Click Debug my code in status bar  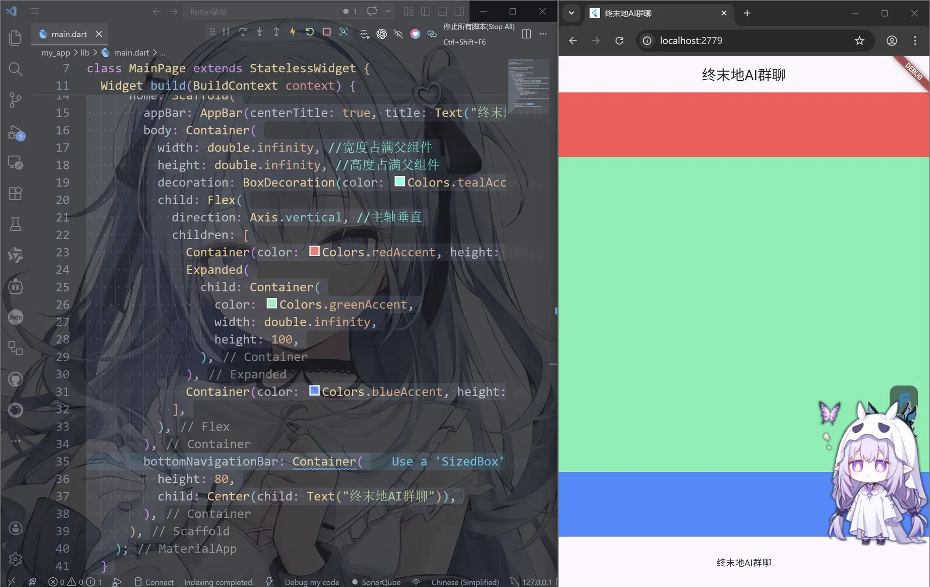tap(312, 582)
